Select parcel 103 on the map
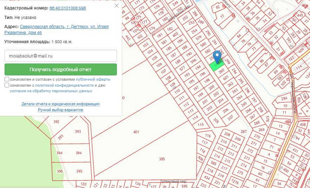Image resolution: width=310 pixels, height=188 pixels. [145, 45]
